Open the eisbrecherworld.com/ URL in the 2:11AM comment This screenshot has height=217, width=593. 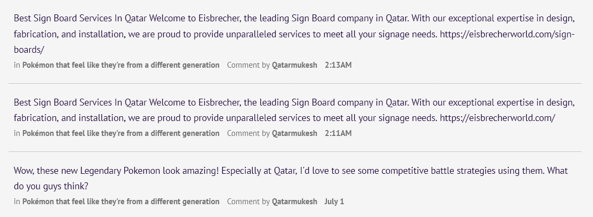pyautogui.click(x=498, y=117)
